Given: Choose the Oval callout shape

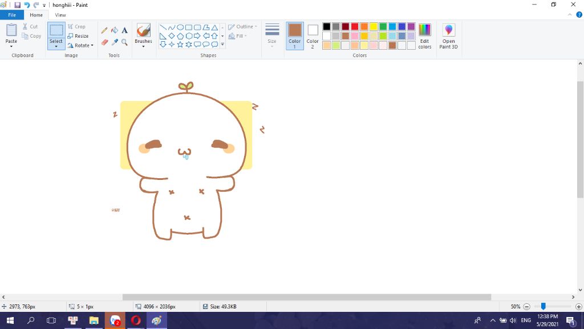Looking at the screenshot, I should [206, 45].
